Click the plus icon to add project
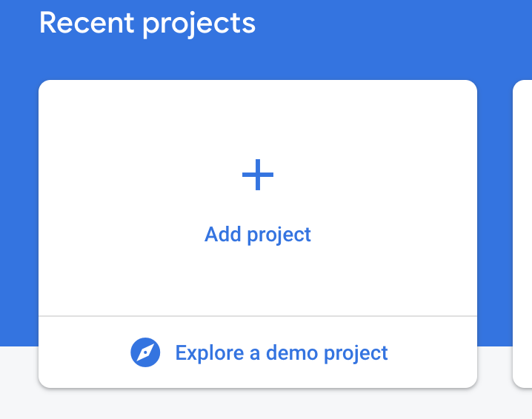Screen dimensions: 532x419 click(258, 175)
